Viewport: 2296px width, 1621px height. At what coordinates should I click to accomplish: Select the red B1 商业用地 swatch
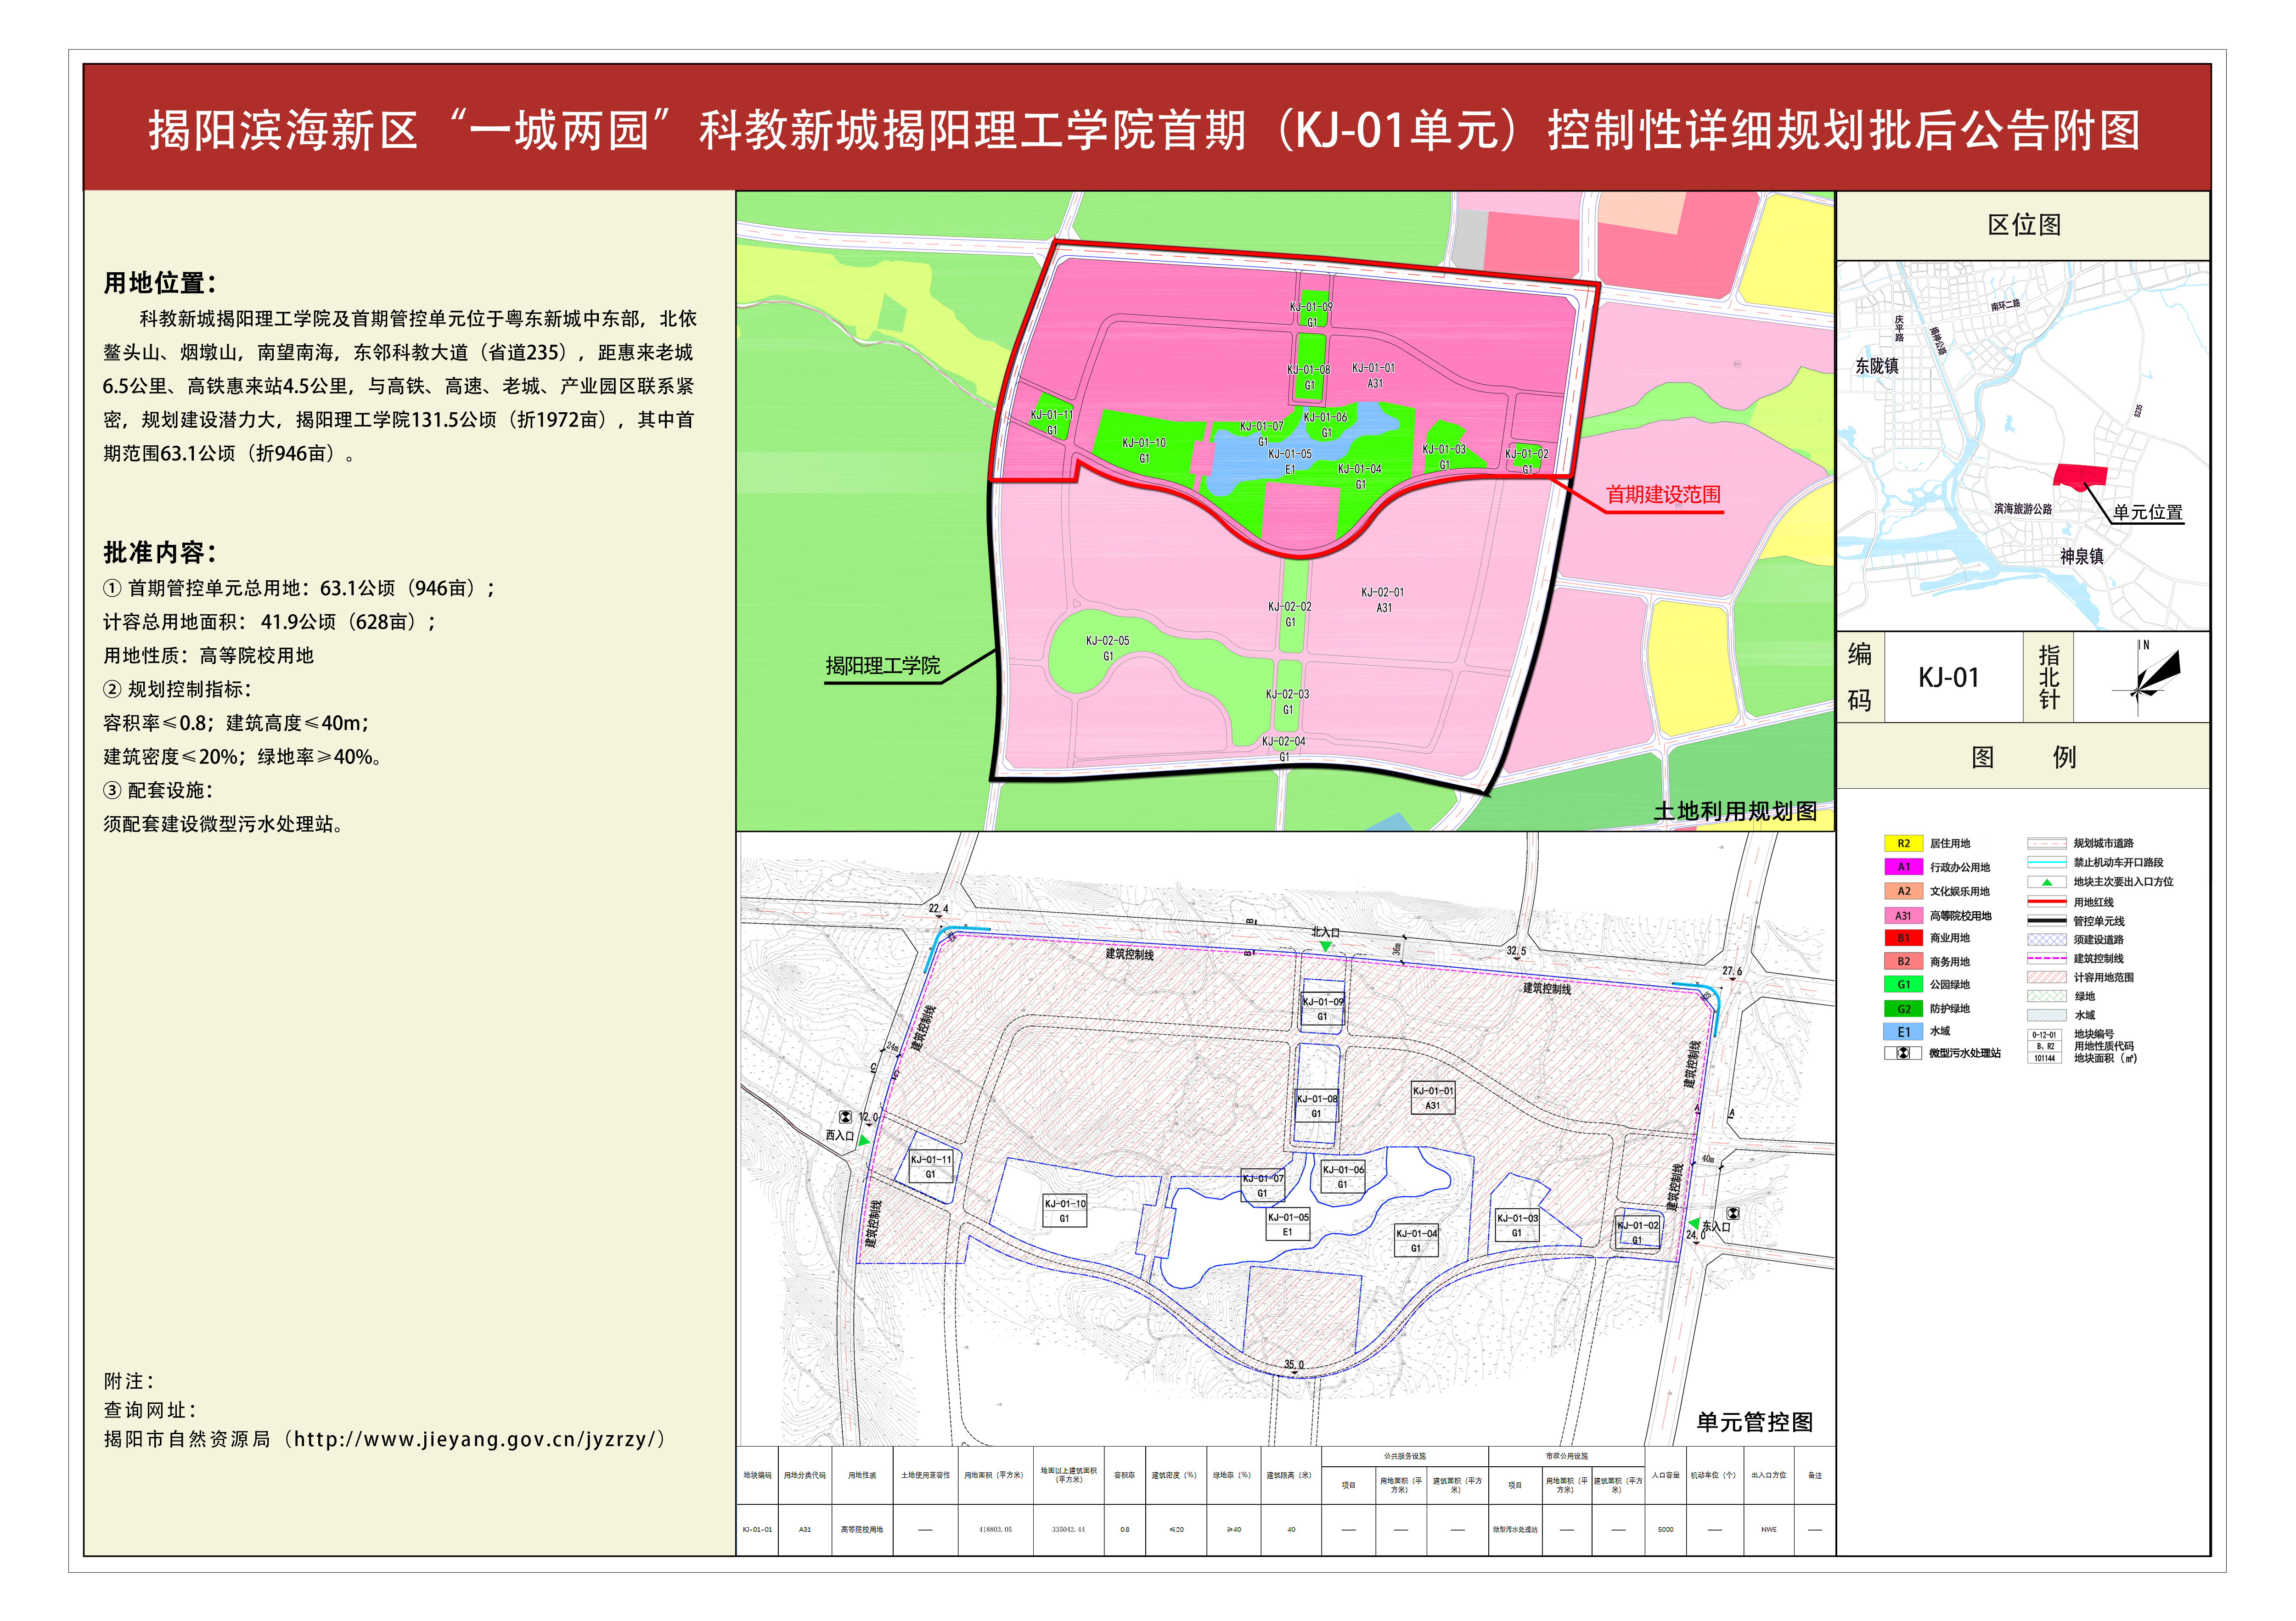tap(1903, 938)
